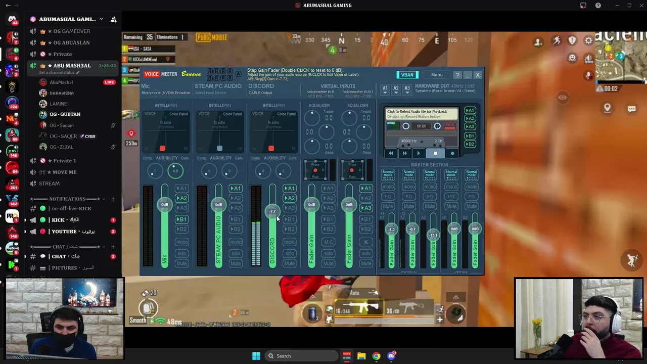Screen dimensions: 647x364
Task: Toggle A1 routing on the STEAM PC AUDIO strip
Action: click(236, 189)
